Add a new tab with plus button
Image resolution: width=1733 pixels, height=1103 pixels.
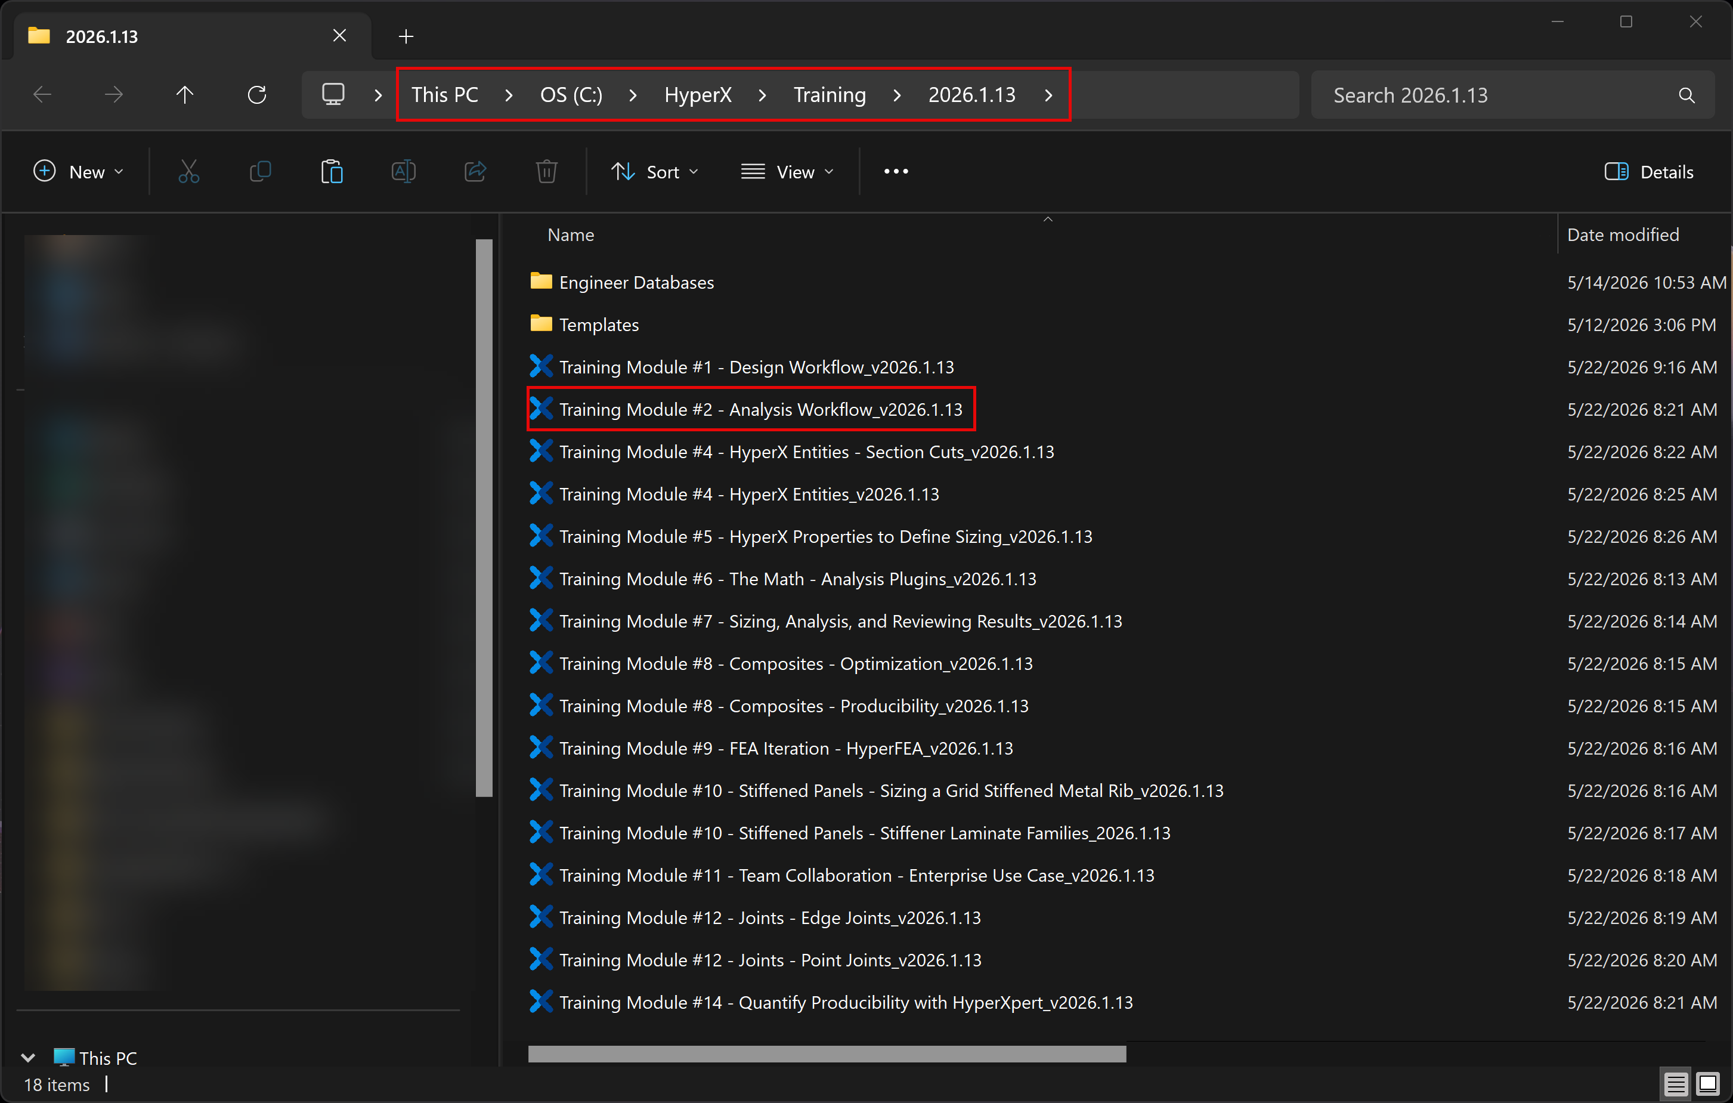406,36
